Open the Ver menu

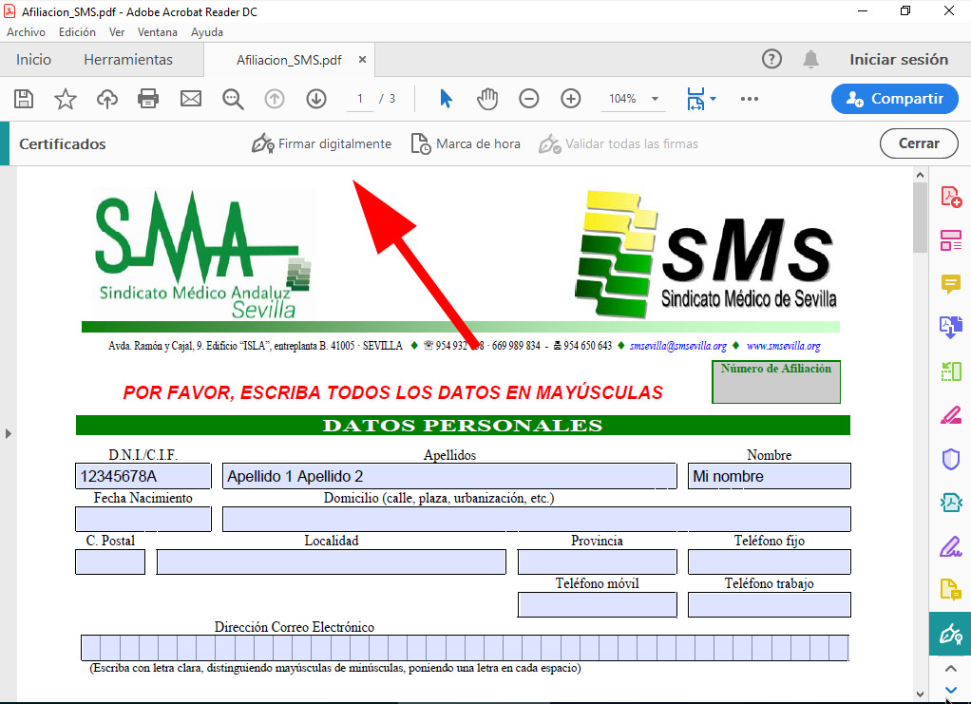117,32
